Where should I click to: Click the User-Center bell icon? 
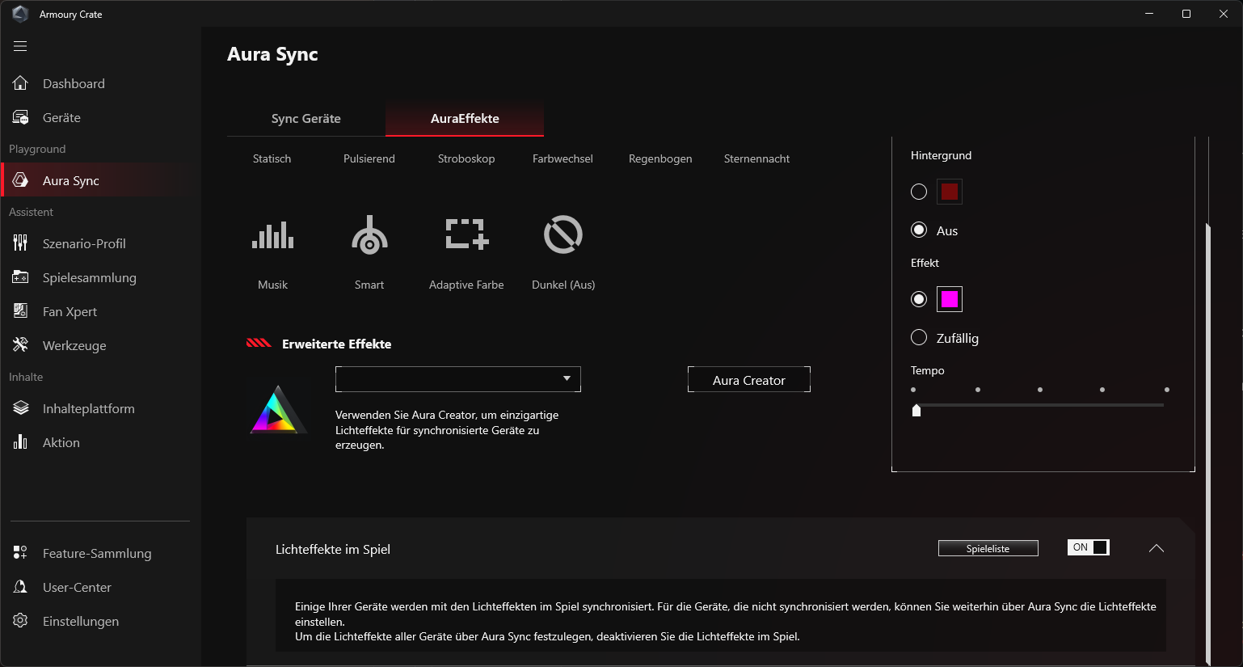point(20,587)
